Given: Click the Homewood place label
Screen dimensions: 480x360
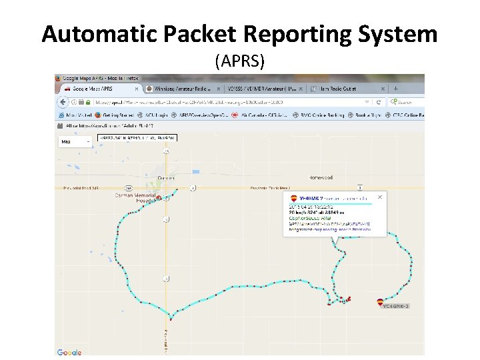Looking at the screenshot, I should (x=321, y=177).
